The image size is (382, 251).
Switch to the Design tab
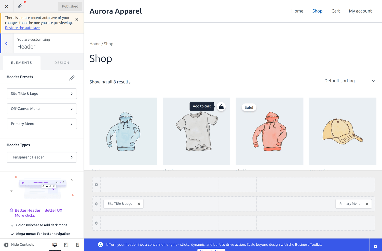pos(62,63)
